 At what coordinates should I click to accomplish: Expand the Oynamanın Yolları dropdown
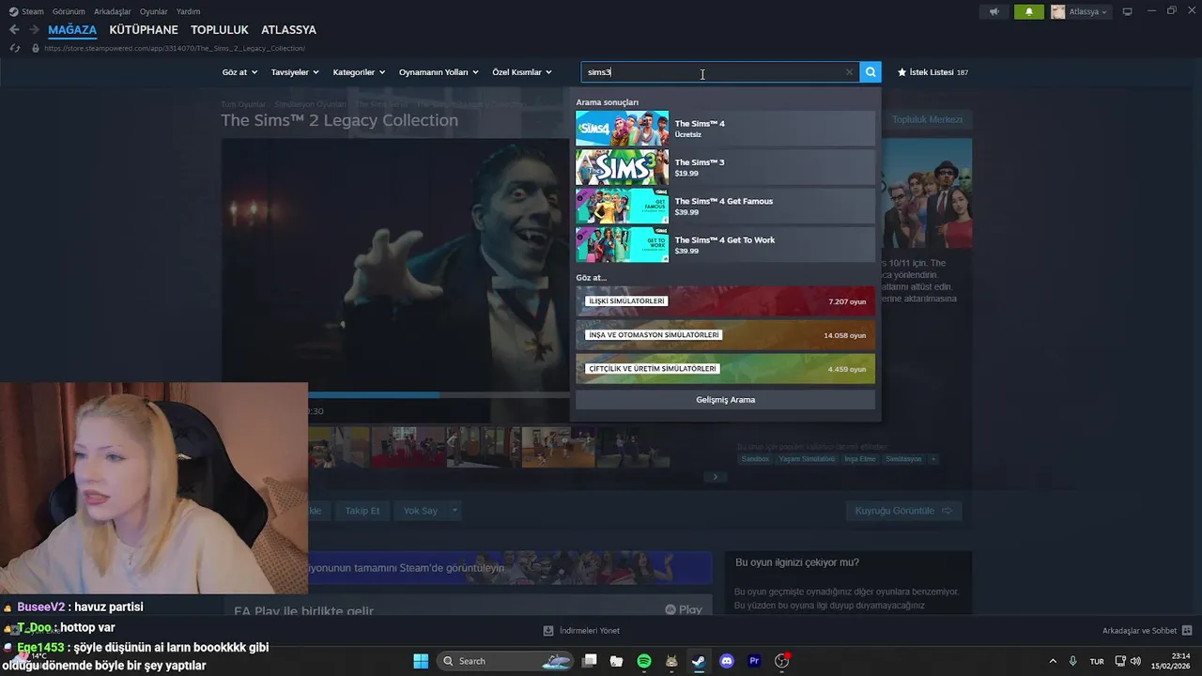439,72
